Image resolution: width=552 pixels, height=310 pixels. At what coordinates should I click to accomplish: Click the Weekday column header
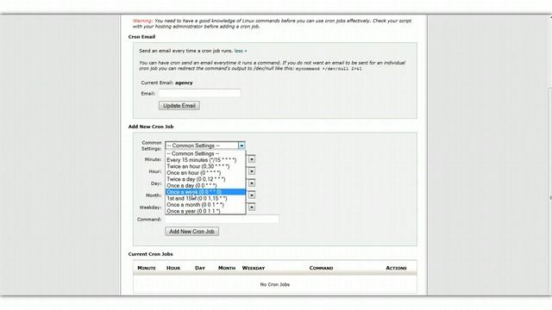(254, 268)
